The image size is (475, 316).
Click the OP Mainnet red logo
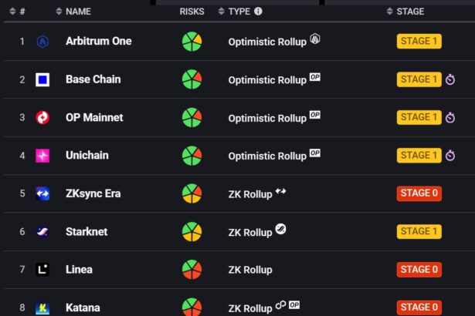[42, 118]
